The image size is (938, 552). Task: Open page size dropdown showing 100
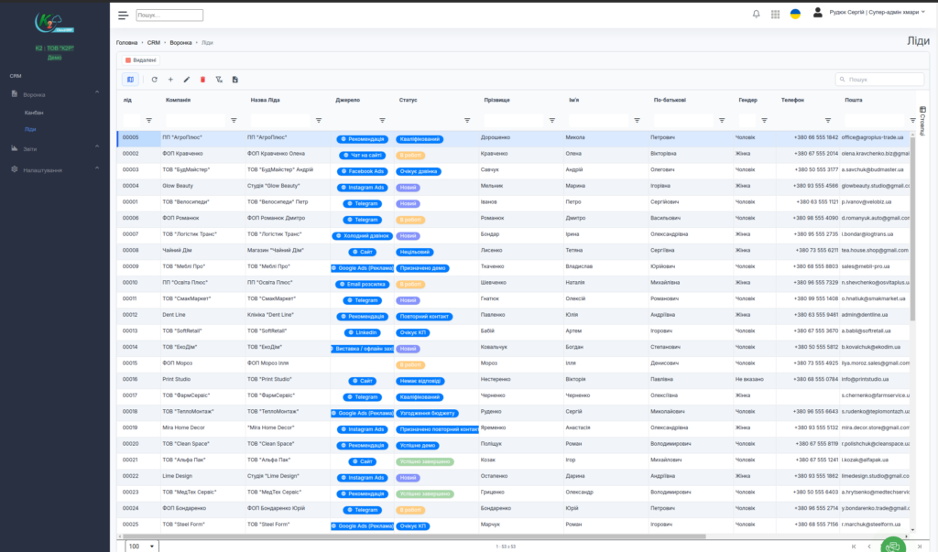pos(140,546)
